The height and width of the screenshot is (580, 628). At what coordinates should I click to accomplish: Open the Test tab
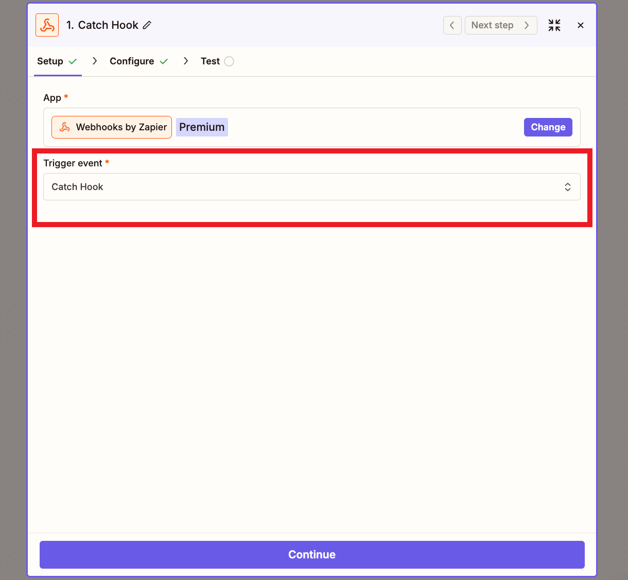[x=217, y=61]
